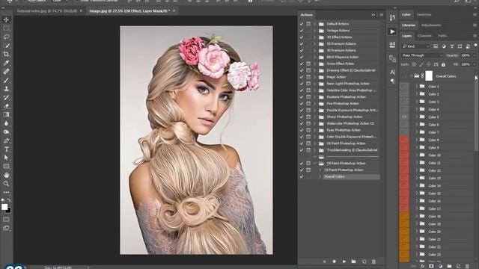479x269 pixels.
Task: Switch to the Paths tab
Action: (442, 36)
